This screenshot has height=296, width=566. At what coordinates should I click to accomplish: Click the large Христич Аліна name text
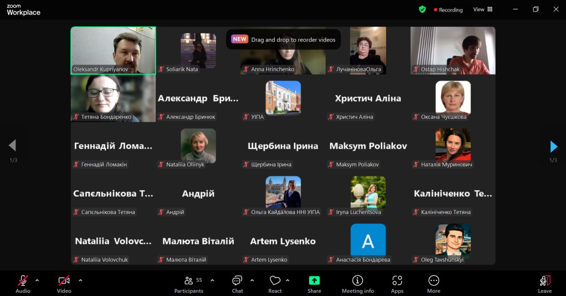pyautogui.click(x=368, y=98)
